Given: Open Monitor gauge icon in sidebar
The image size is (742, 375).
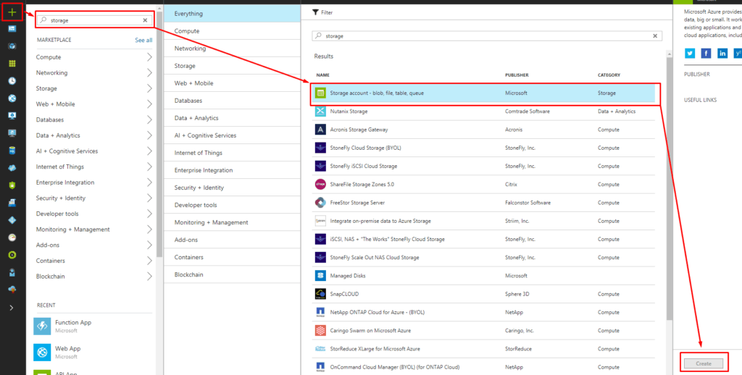Looking at the screenshot, I should click(12, 237).
